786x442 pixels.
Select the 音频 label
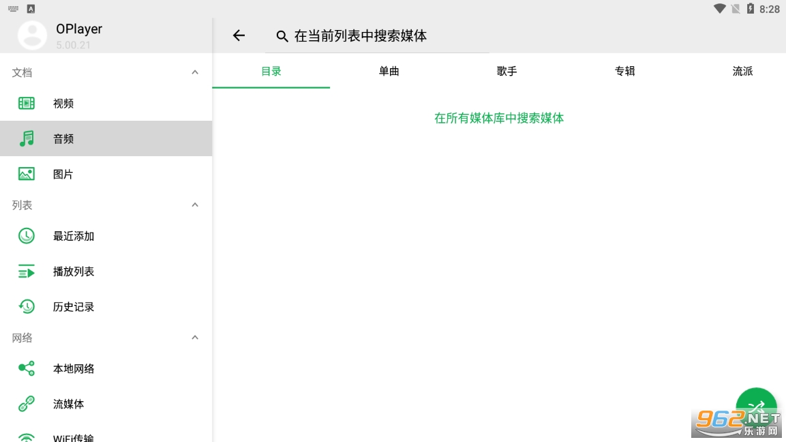point(63,139)
